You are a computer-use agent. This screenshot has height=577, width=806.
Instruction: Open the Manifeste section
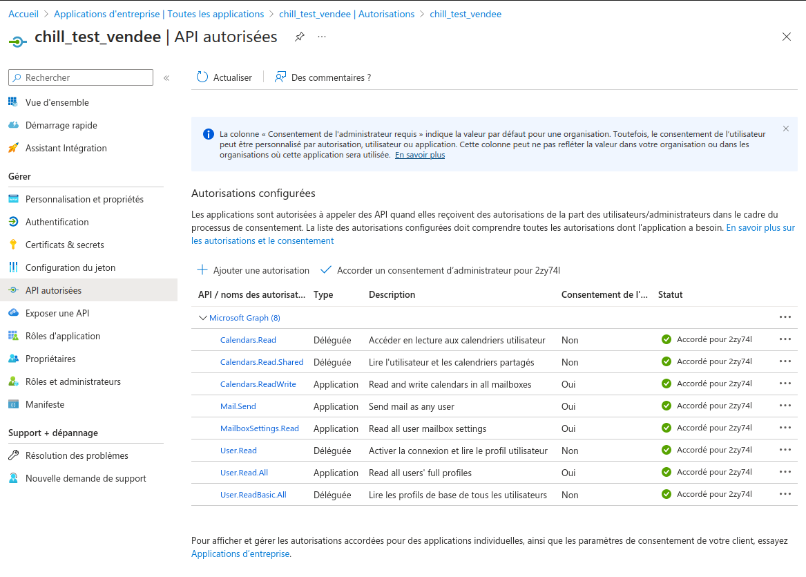pyautogui.click(x=45, y=404)
